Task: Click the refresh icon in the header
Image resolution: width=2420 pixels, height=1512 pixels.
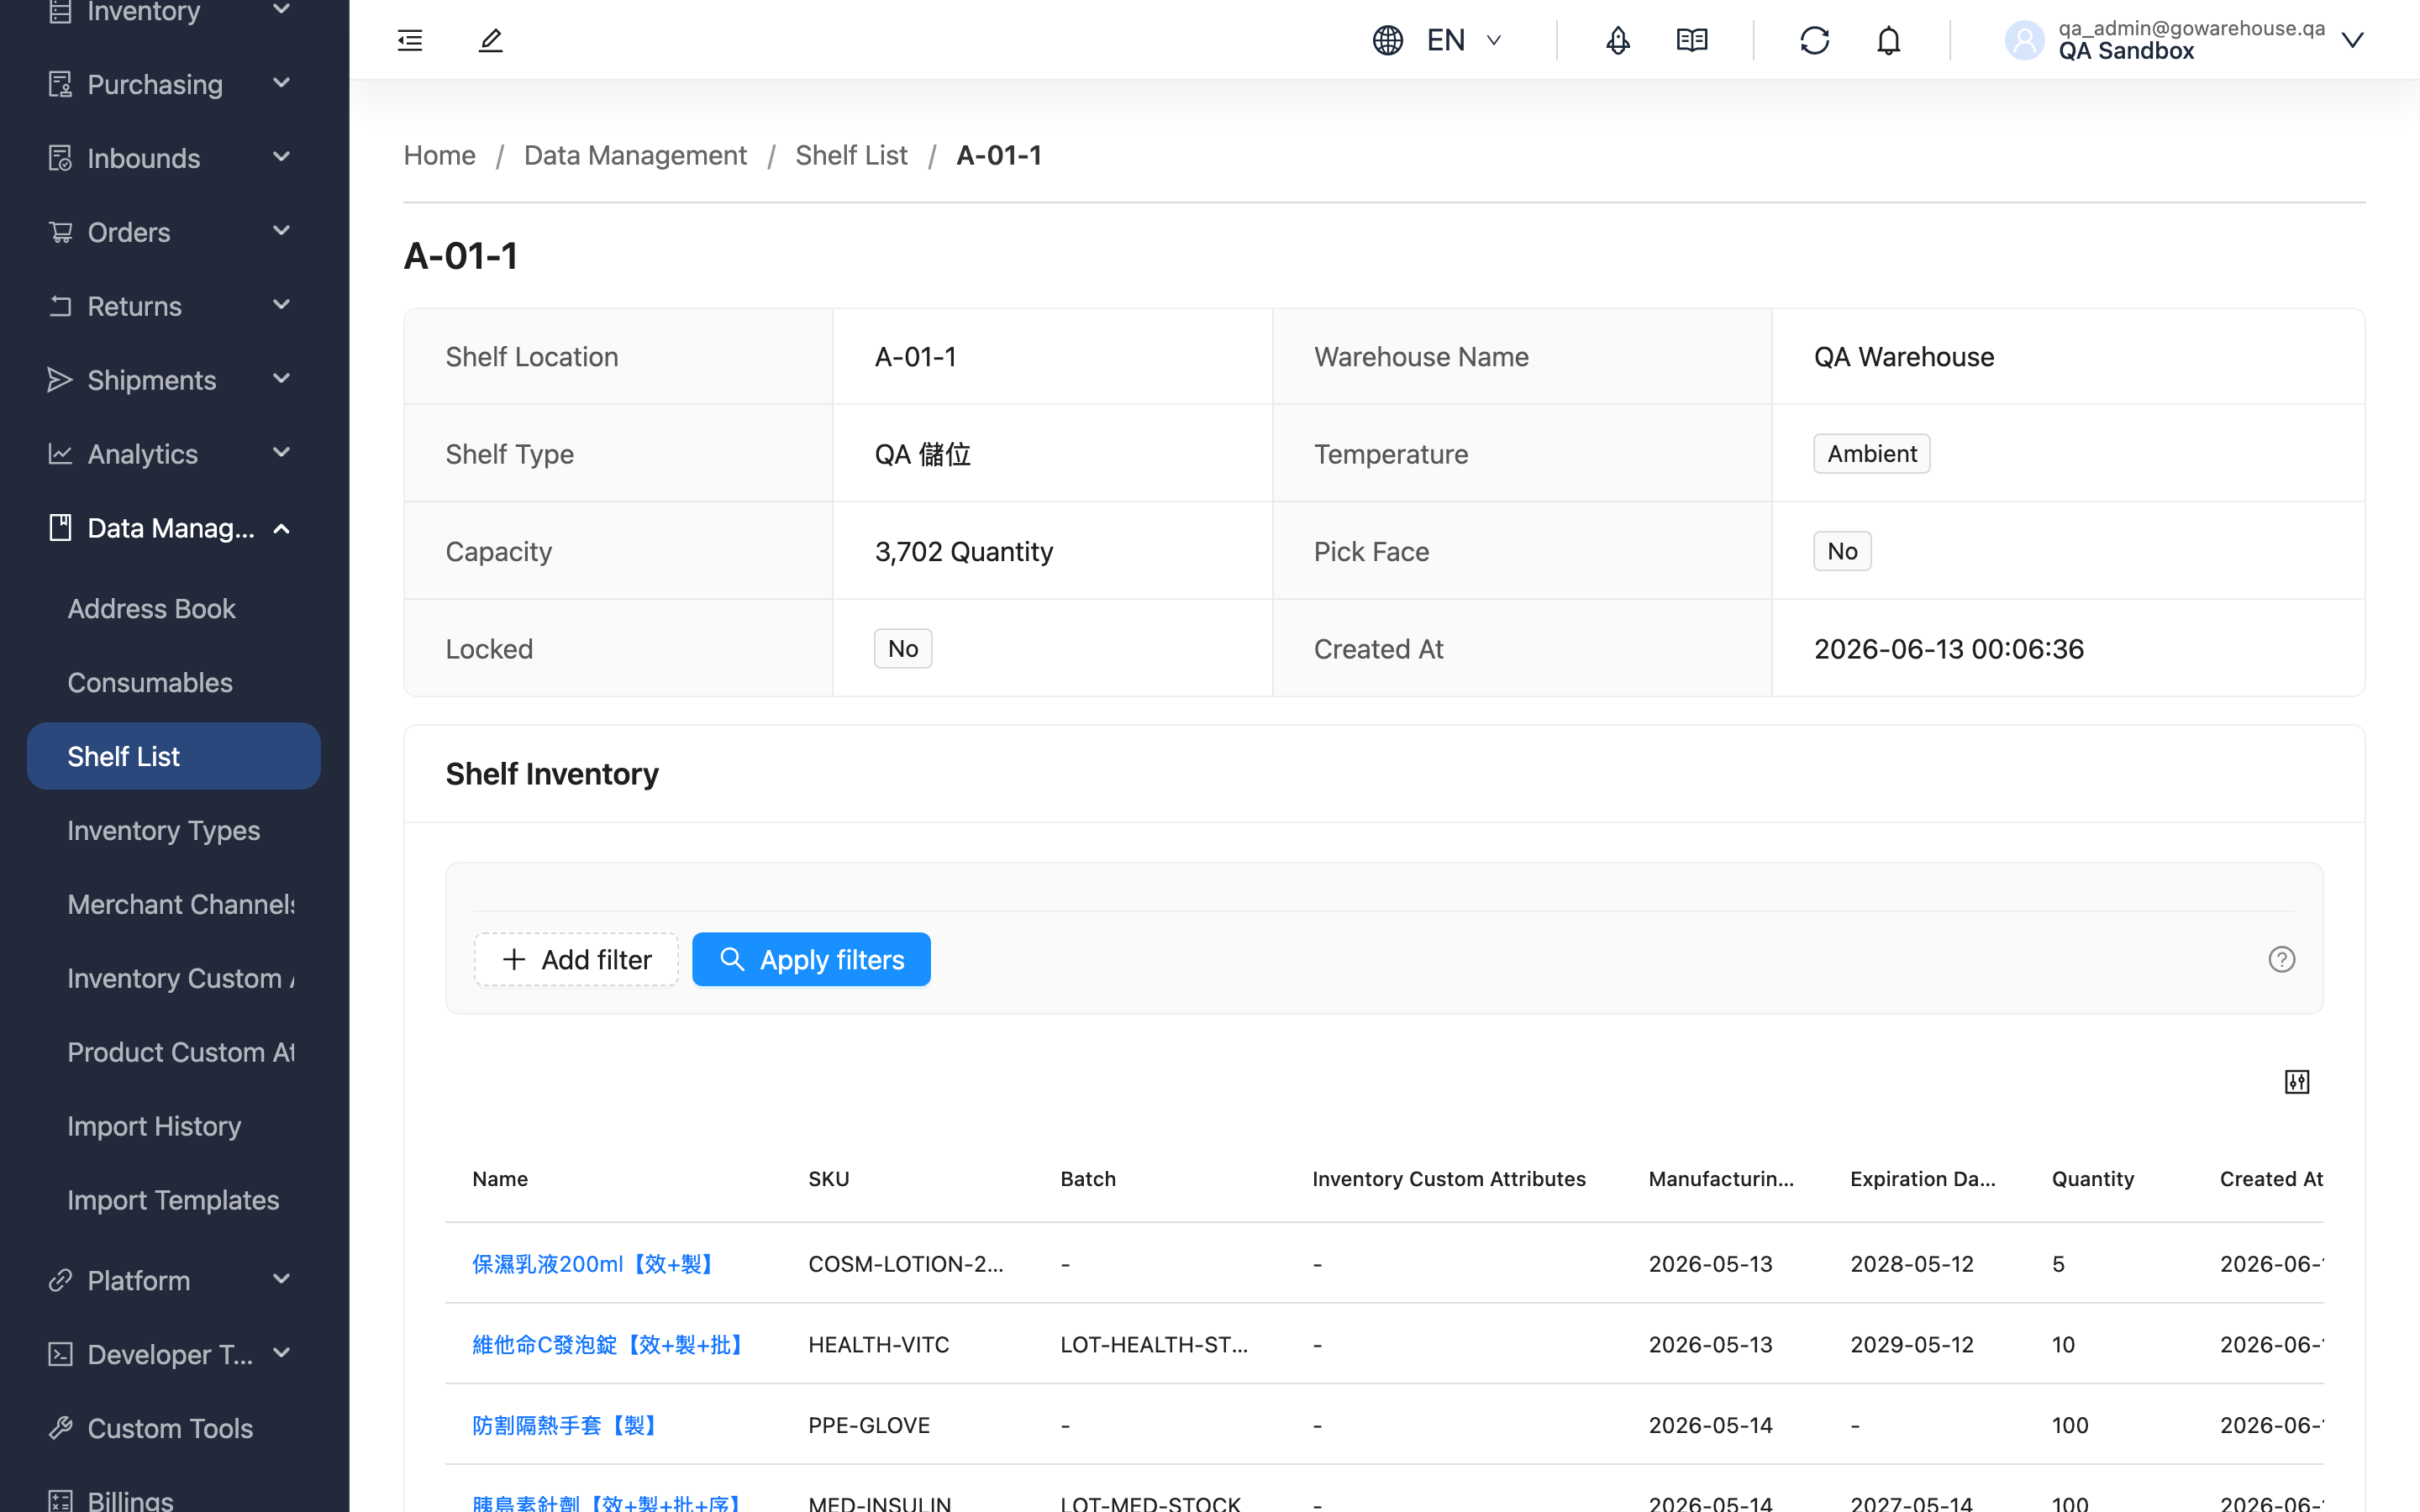Action: click(1814, 40)
